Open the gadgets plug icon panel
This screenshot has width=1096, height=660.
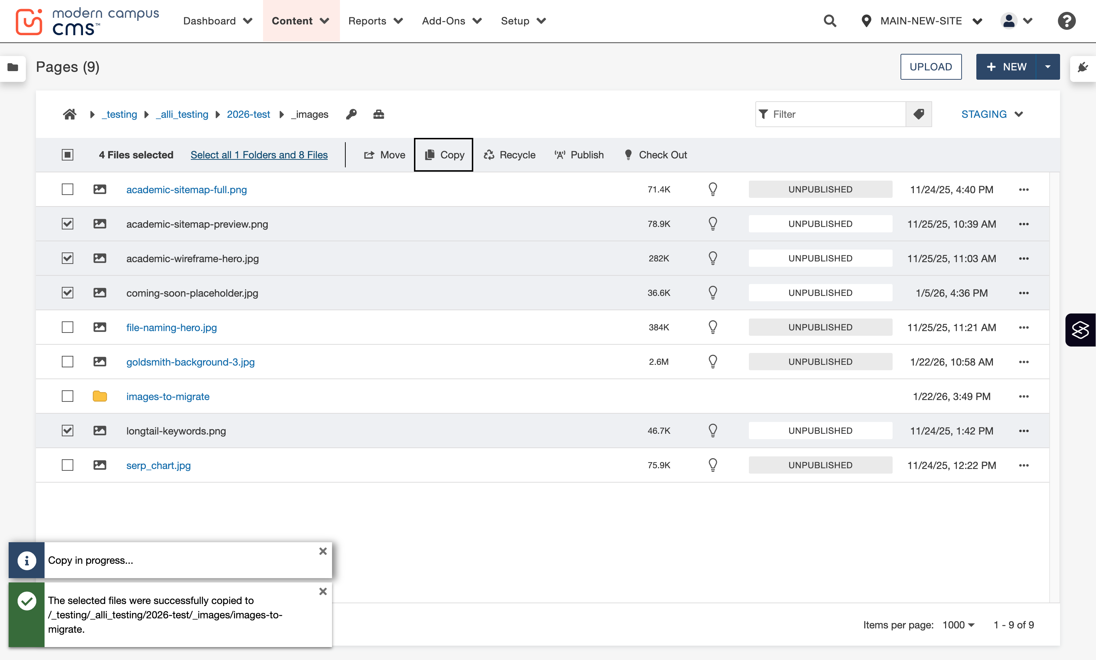tap(1083, 67)
